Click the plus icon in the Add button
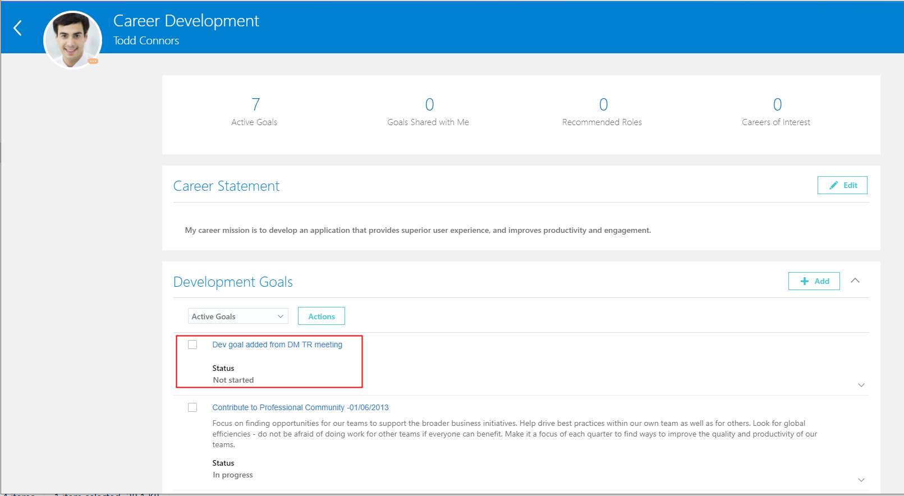Viewport: 904px width, 496px height. 805,281
